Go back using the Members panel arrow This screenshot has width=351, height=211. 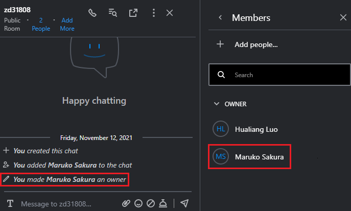[x=221, y=17]
